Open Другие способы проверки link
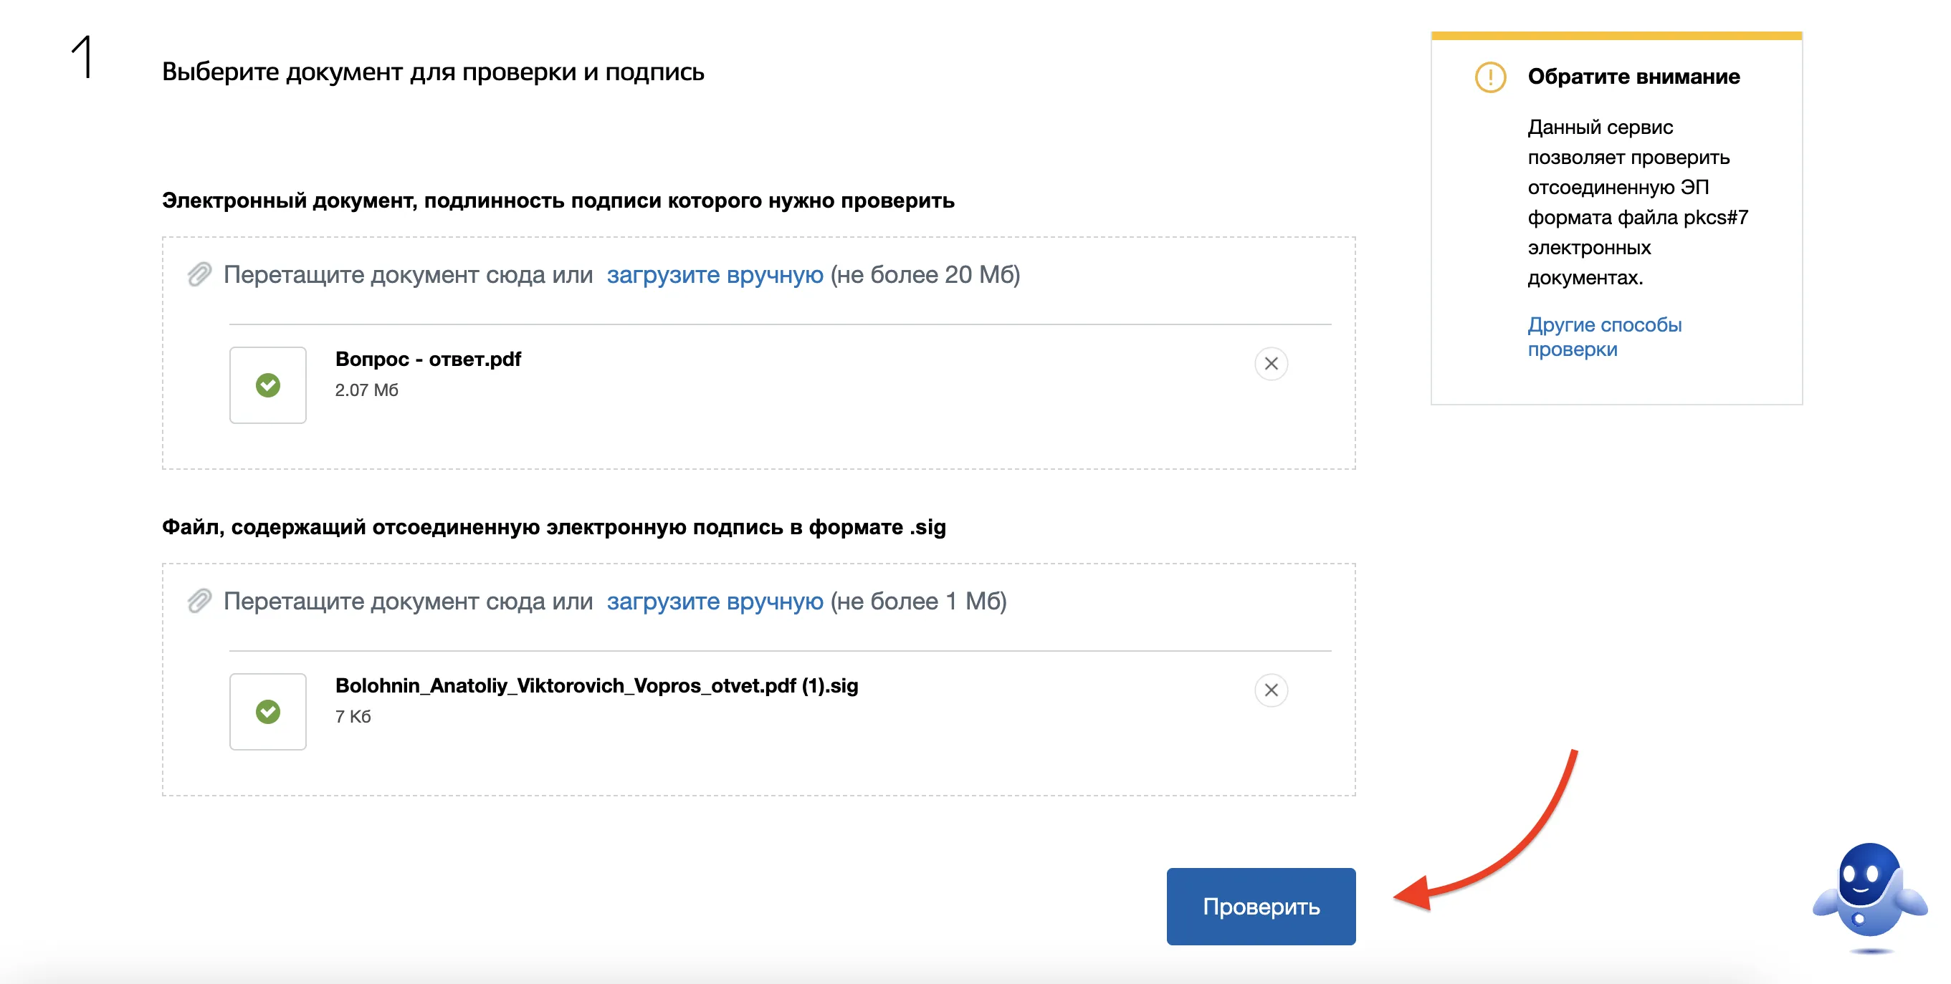The width and height of the screenshot is (1951, 984). pos(1604,337)
